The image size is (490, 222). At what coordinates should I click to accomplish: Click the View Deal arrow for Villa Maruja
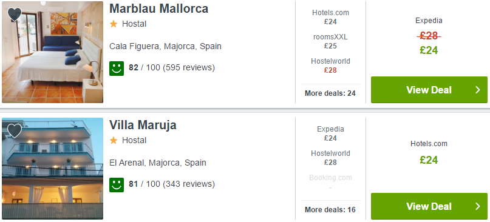pos(477,206)
